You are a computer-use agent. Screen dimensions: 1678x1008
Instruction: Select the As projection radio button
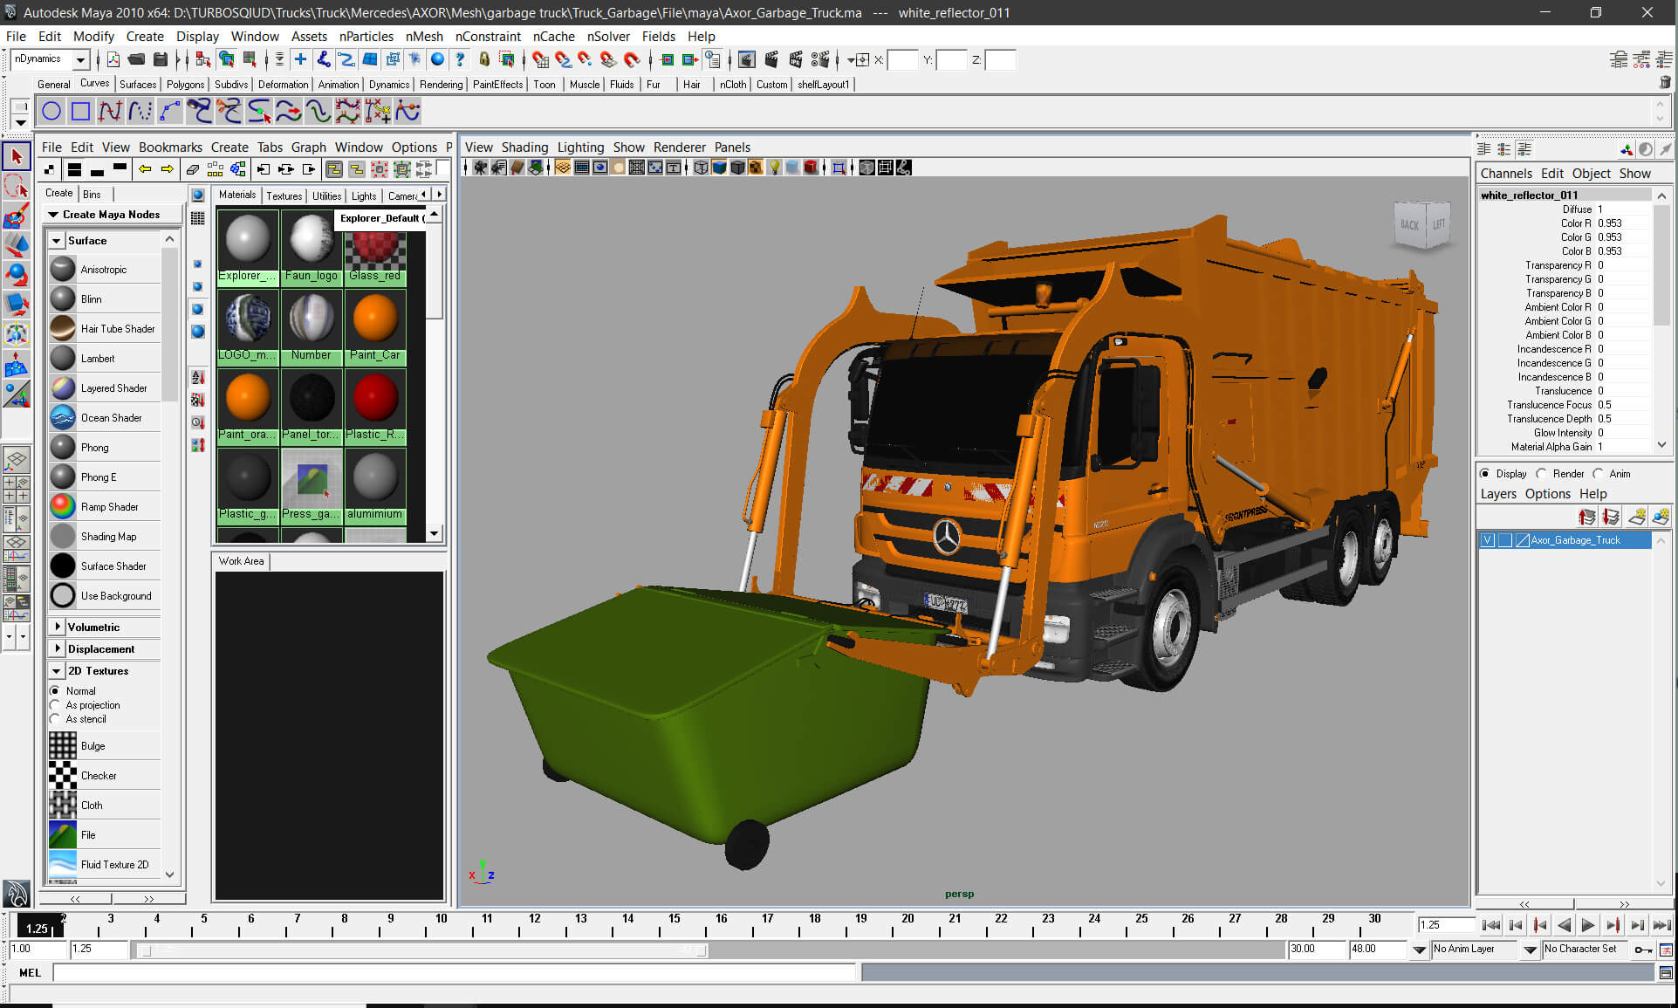pos(55,705)
